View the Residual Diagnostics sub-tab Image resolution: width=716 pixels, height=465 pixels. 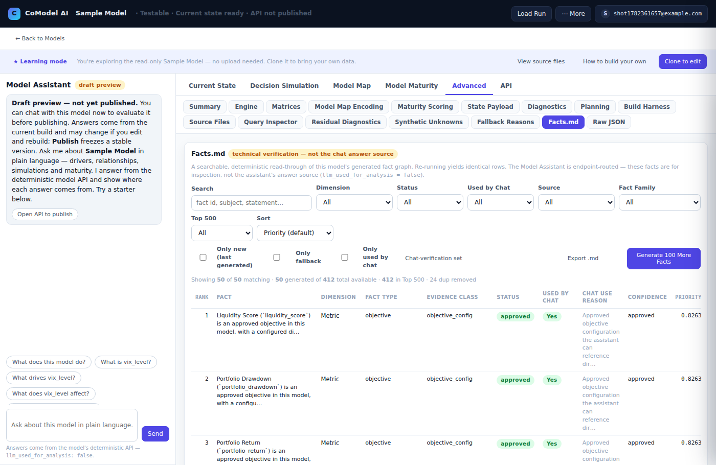click(x=346, y=122)
